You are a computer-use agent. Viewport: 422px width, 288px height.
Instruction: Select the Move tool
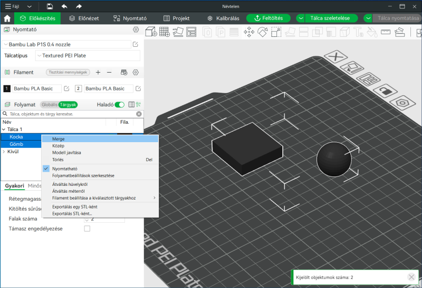[249, 32]
